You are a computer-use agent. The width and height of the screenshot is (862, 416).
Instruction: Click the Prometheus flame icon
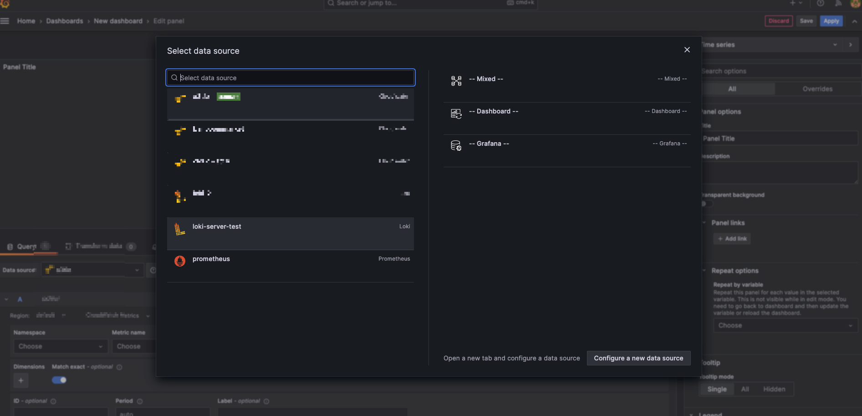[x=180, y=261]
